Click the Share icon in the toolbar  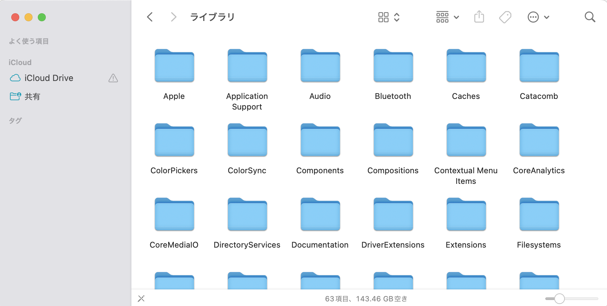point(479,17)
